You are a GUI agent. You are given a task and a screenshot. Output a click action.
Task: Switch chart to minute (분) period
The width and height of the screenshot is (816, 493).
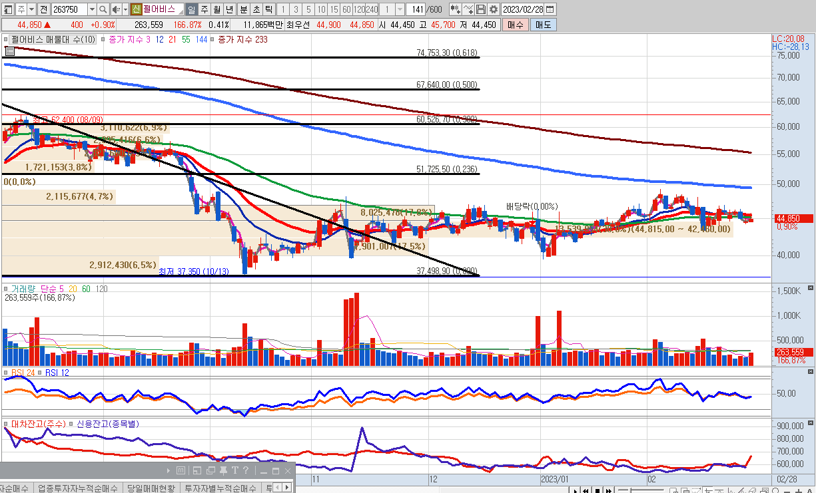242,9
